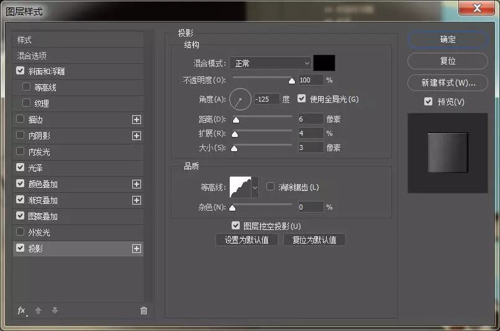Click the plus icon next to 渐变叠加
This screenshot has width=500, height=331.
click(137, 200)
